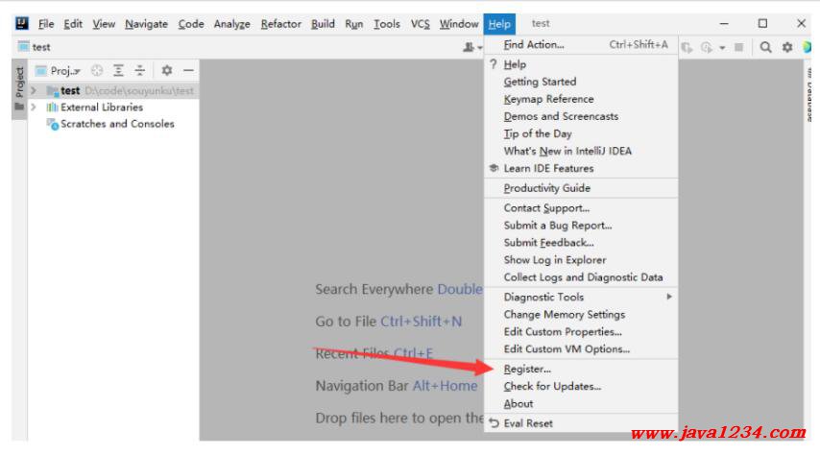The width and height of the screenshot is (820, 455).
Task: Click Eval Reset menu item
Action: pos(527,423)
